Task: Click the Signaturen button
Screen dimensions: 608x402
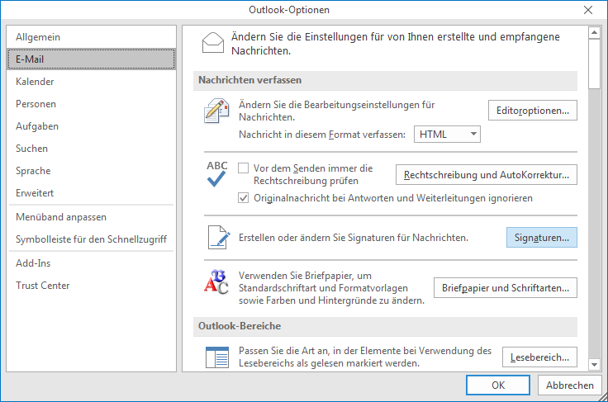Action: [x=541, y=238]
